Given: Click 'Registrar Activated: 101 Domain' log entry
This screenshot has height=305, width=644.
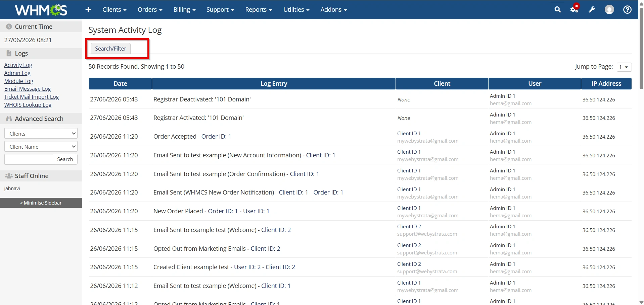Looking at the screenshot, I should point(198,118).
